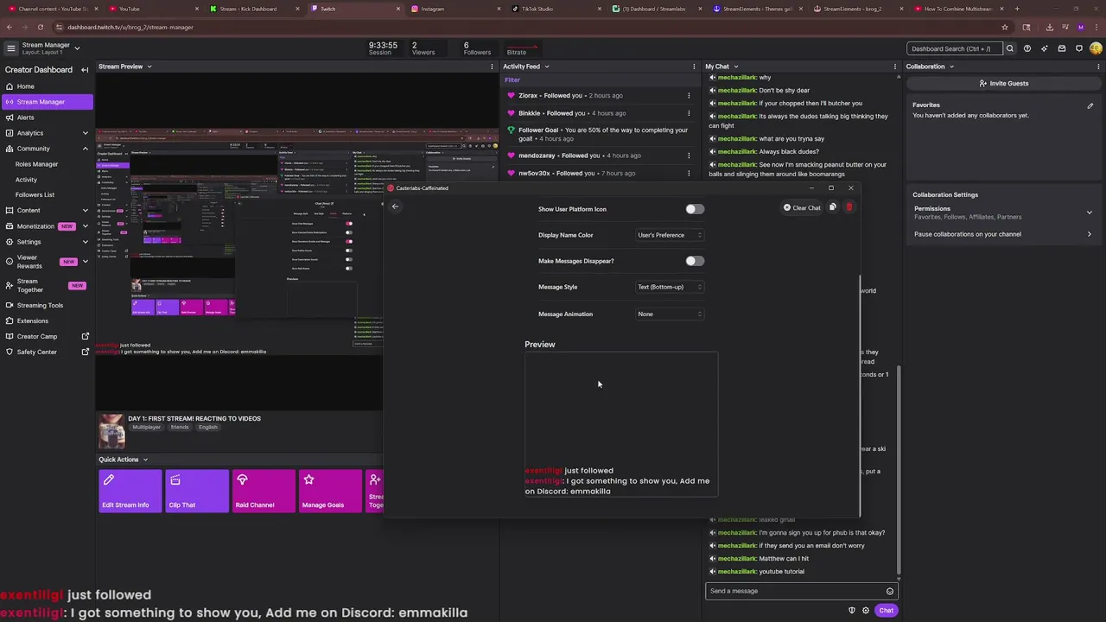Open Collaboration panel dropdown
The height and width of the screenshot is (622, 1106).
[x=951, y=67]
